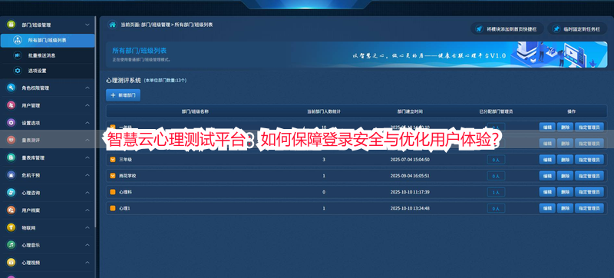614x278 pixels.
Task: Toggle the orange box beside 心理科
Action: [x=113, y=192]
